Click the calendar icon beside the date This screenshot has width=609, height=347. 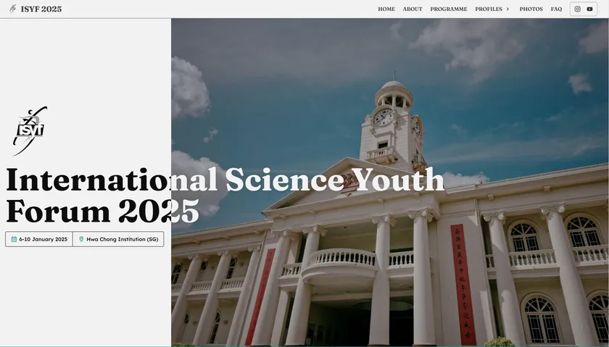pyautogui.click(x=14, y=239)
